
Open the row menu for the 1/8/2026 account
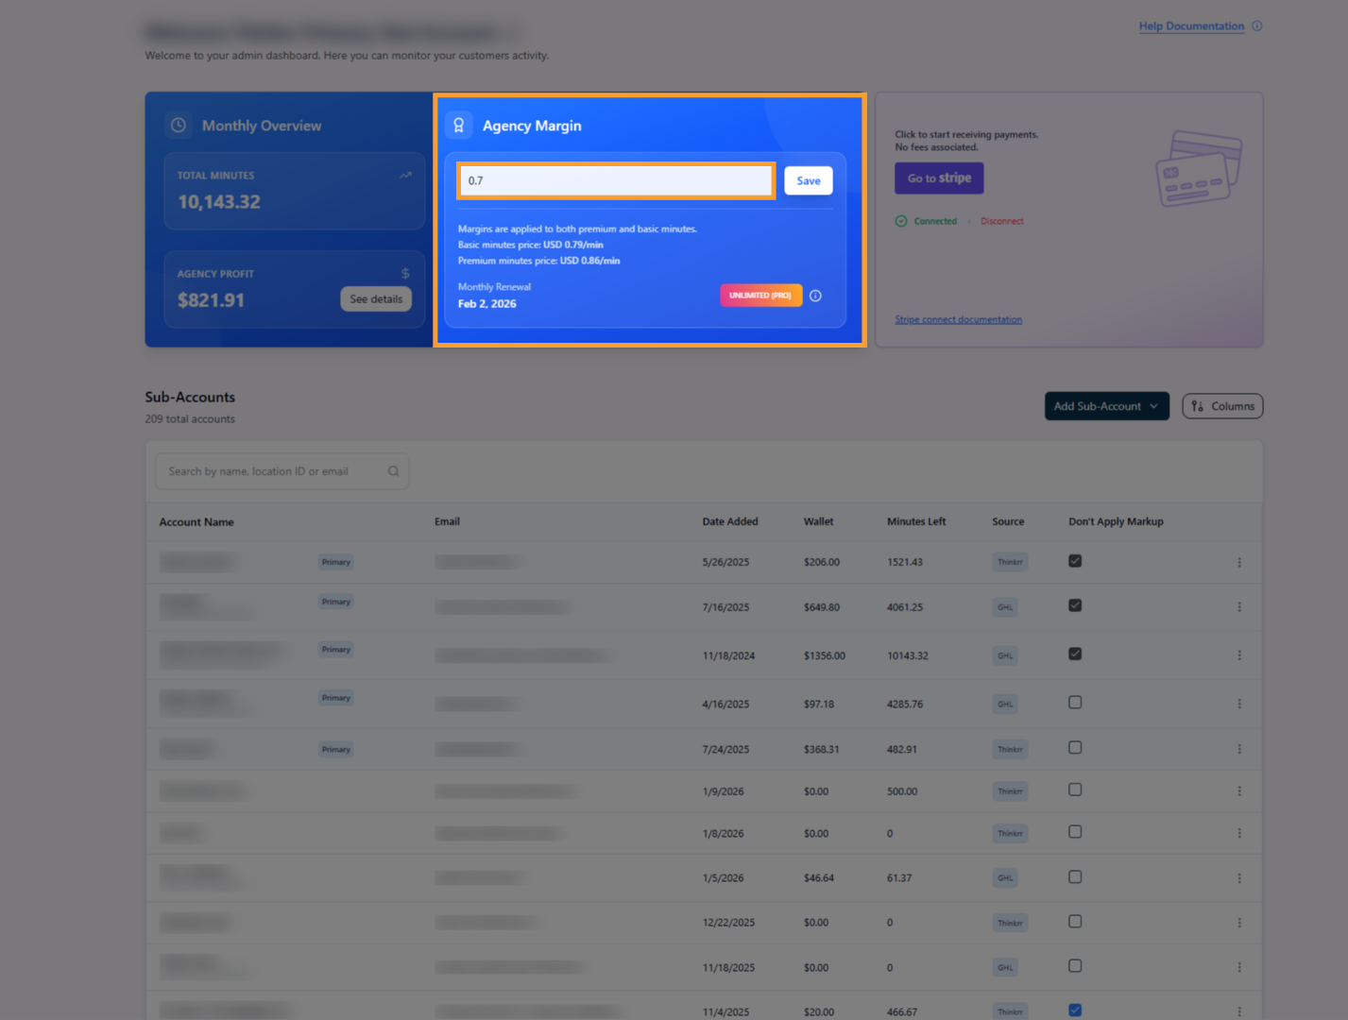point(1239,833)
